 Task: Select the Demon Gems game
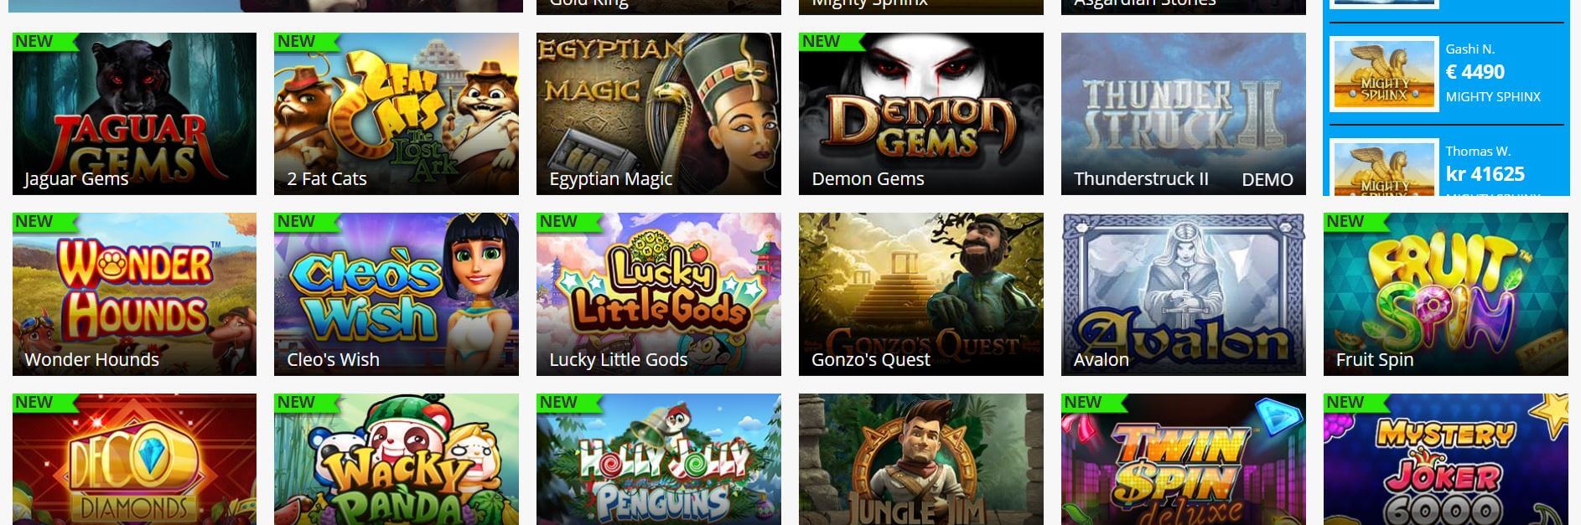coord(921,114)
